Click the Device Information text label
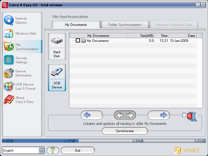This screenshot has width=208, height=156. (x=24, y=73)
